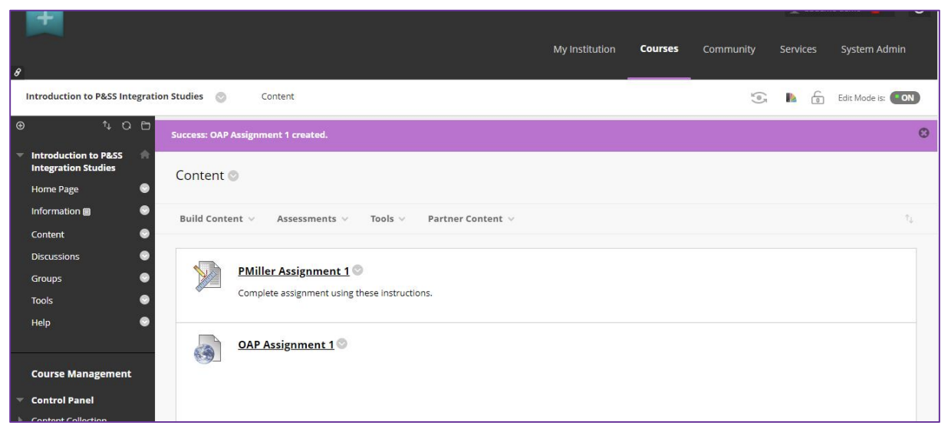Select the Courses tab
Image resolution: width=951 pixels, height=435 pixels.
coord(660,49)
